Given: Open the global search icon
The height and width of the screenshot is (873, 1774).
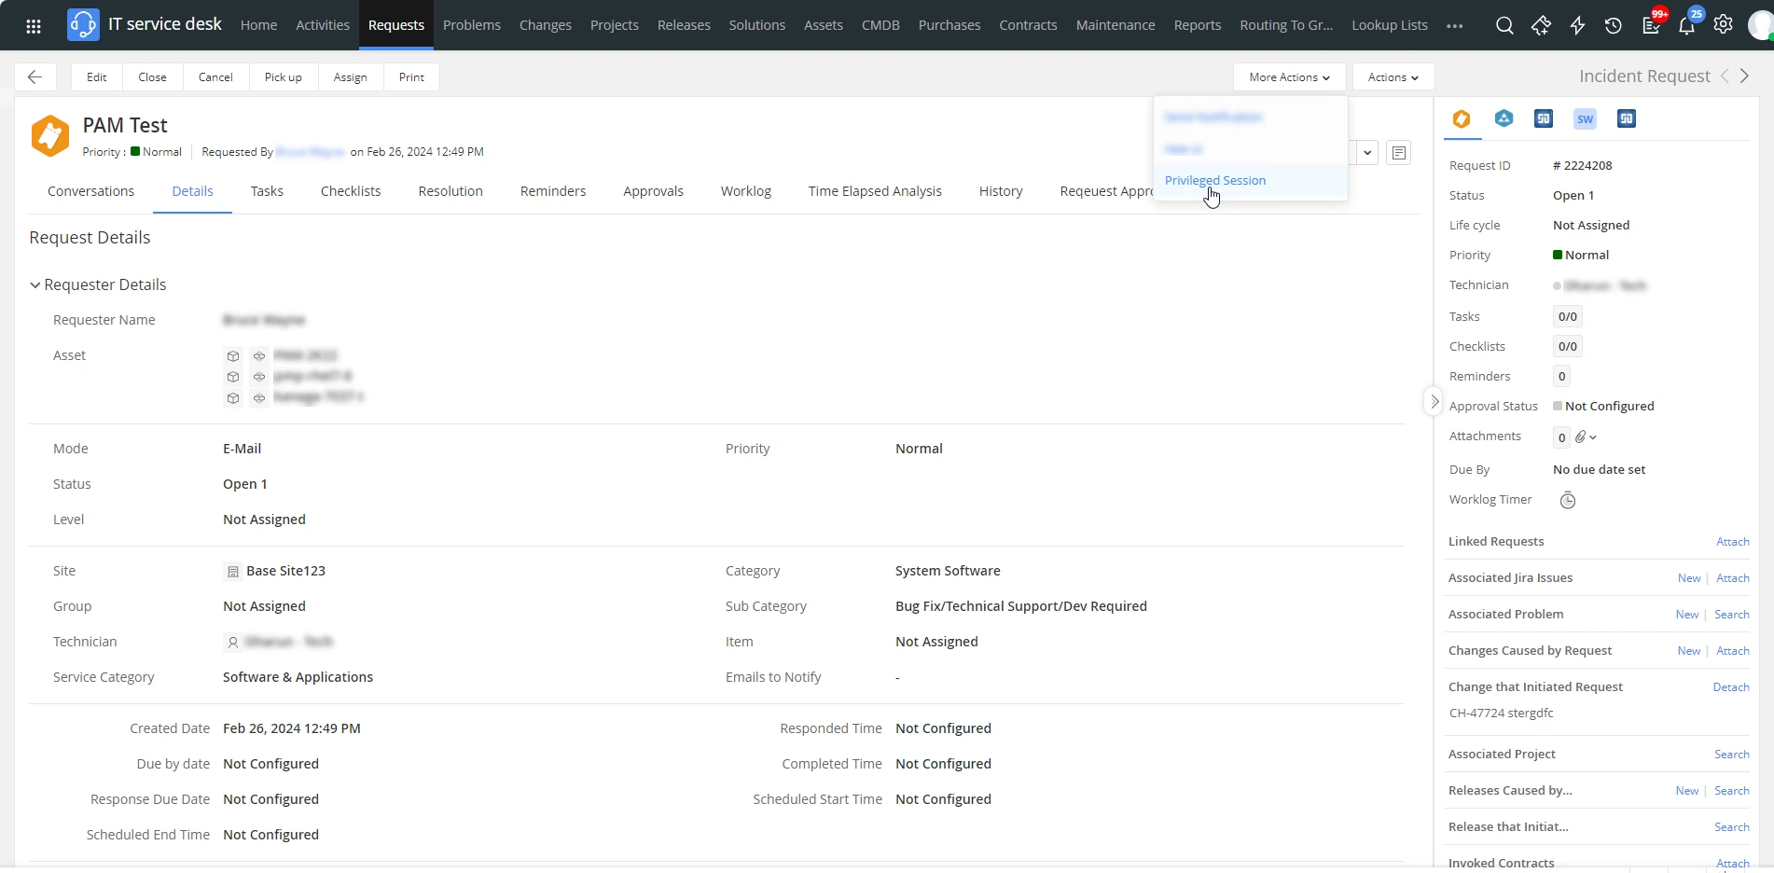Looking at the screenshot, I should pyautogui.click(x=1504, y=25).
